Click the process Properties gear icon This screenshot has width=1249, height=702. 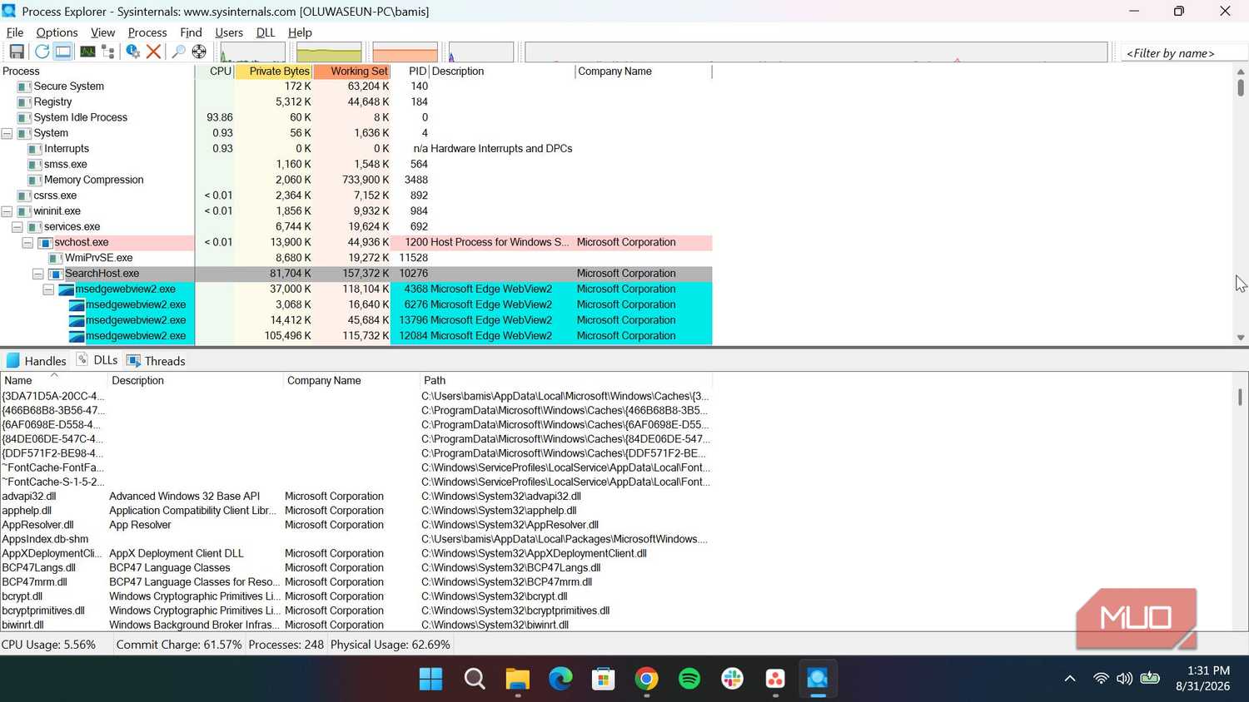(132, 52)
